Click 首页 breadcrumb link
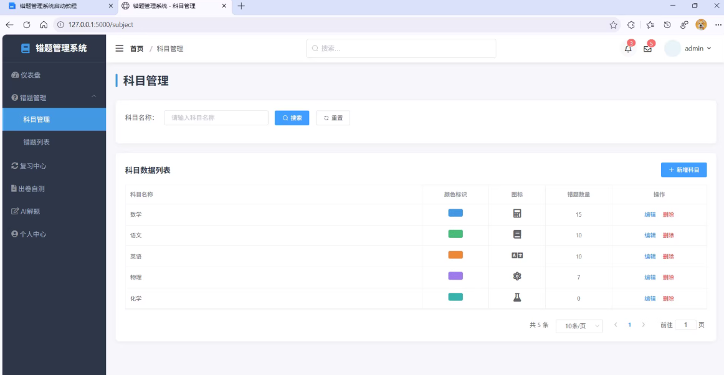This screenshot has width=724, height=375. tap(136, 49)
